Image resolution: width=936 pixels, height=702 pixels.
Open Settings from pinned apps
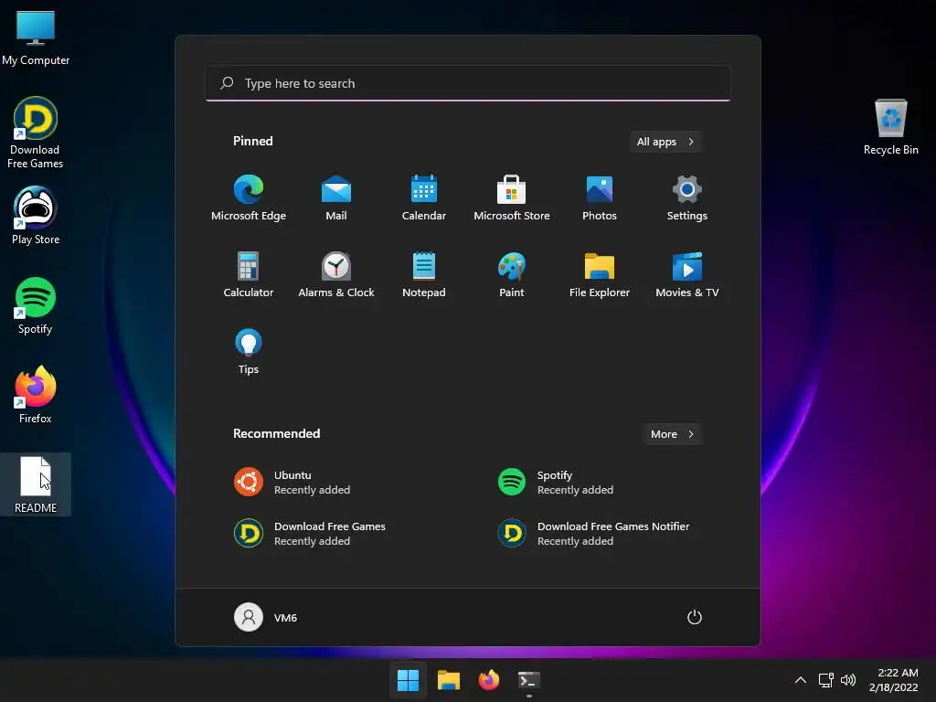pyautogui.click(x=687, y=198)
